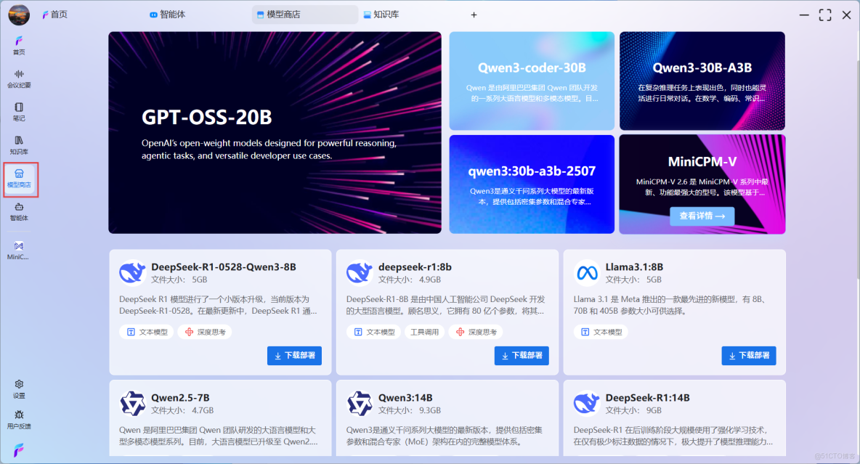Click the DeepSeek-R1:14B model title
Image resolution: width=860 pixels, height=464 pixels.
pos(648,398)
